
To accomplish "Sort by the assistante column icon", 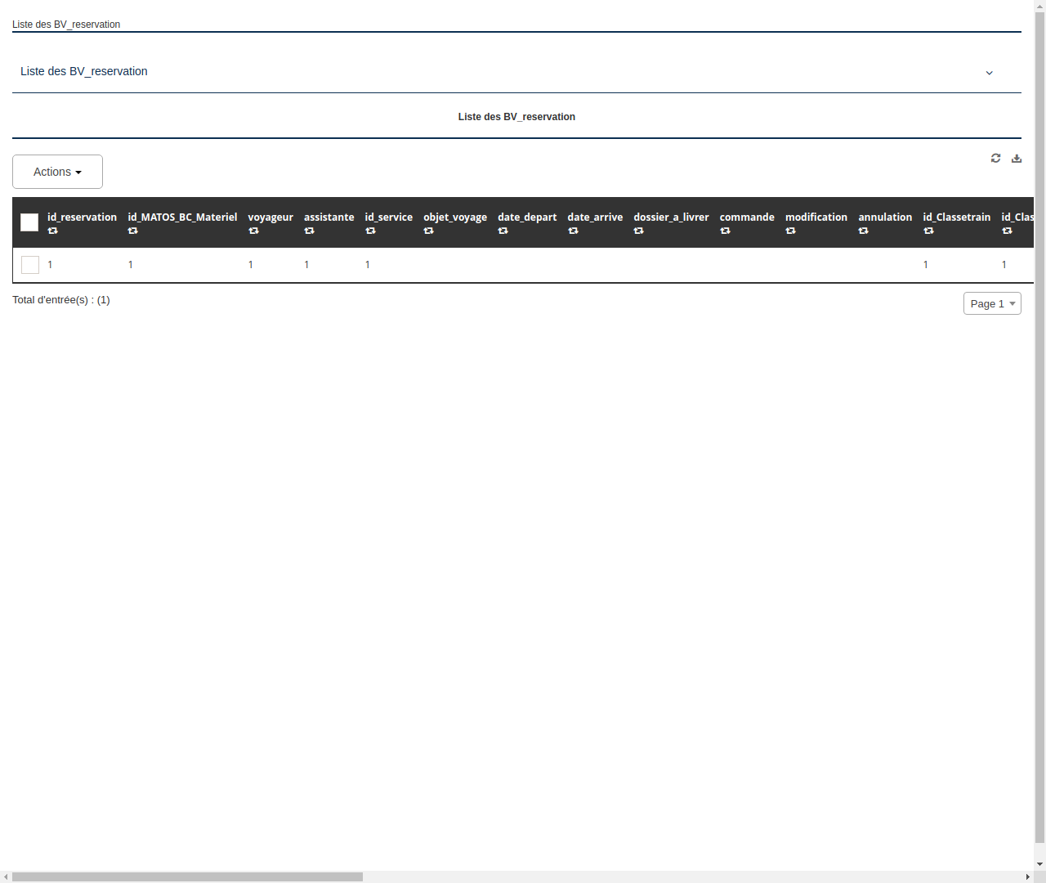I will pos(310,231).
